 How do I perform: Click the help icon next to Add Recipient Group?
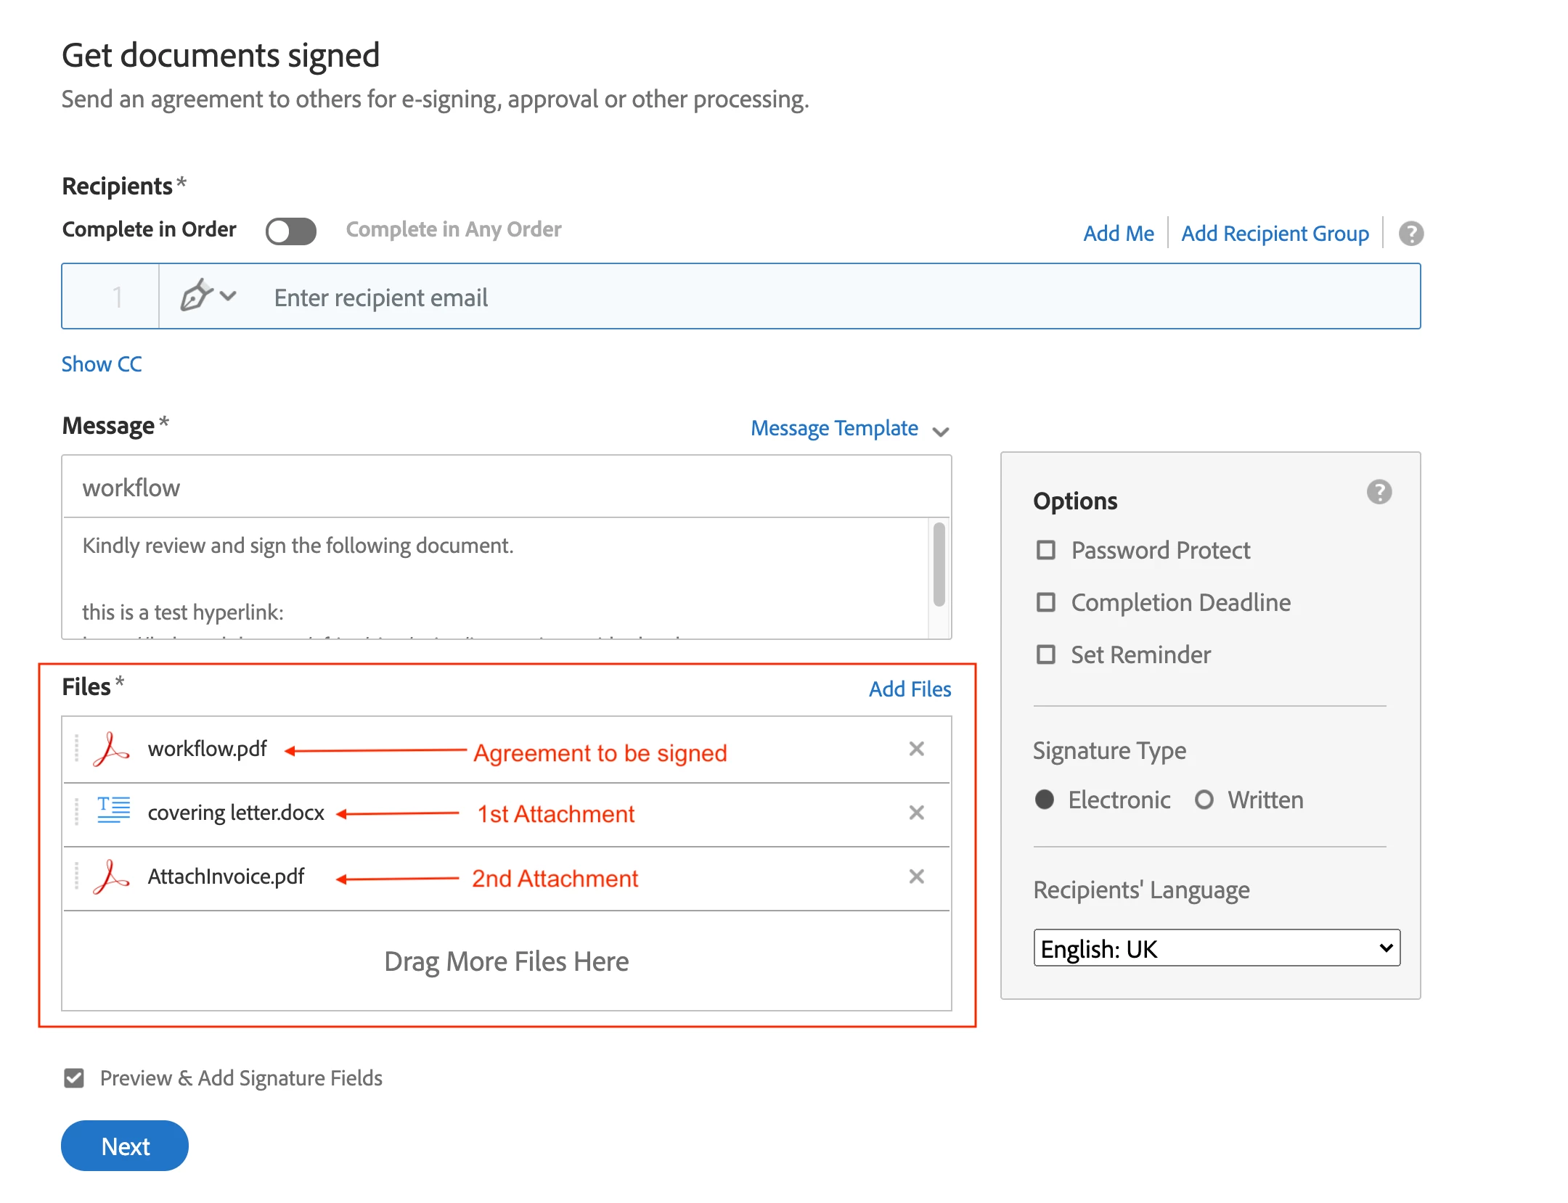[1410, 234]
